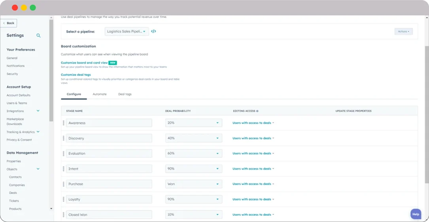Click the Awareness stage name field
This screenshot has width=429, height=222.
109,123
